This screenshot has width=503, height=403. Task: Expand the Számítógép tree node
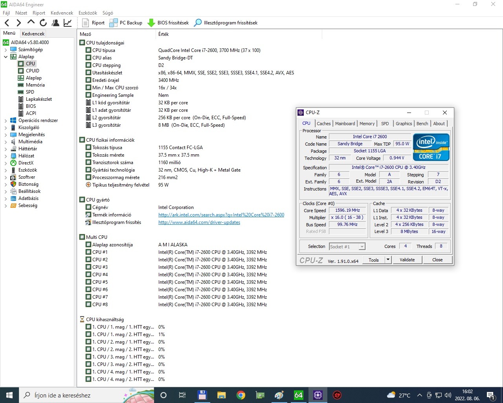coord(6,50)
